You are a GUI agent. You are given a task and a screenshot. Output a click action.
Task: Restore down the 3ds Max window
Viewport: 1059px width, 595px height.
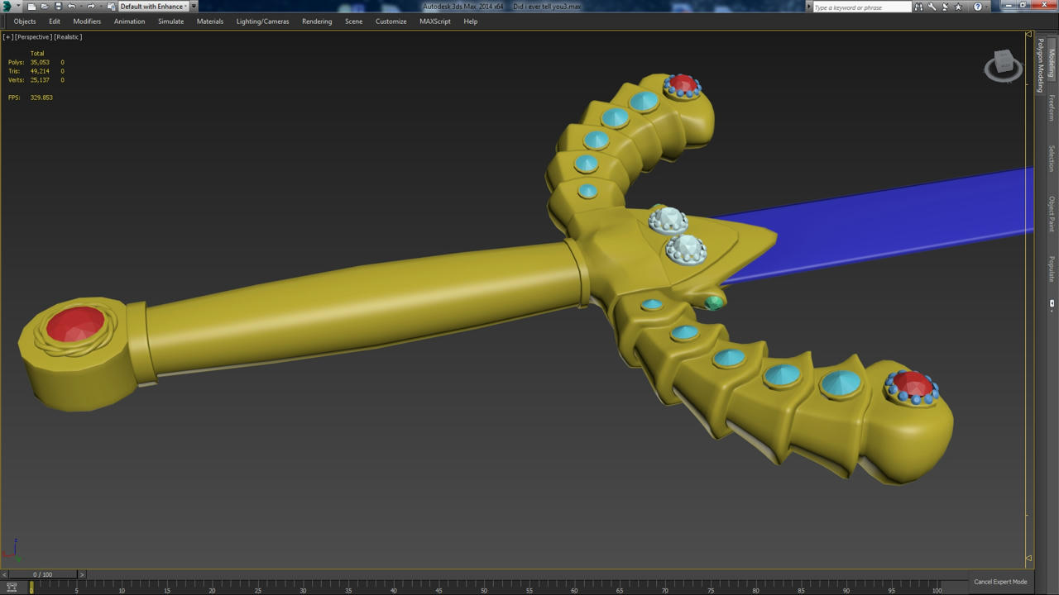(x=1023, y=5)
